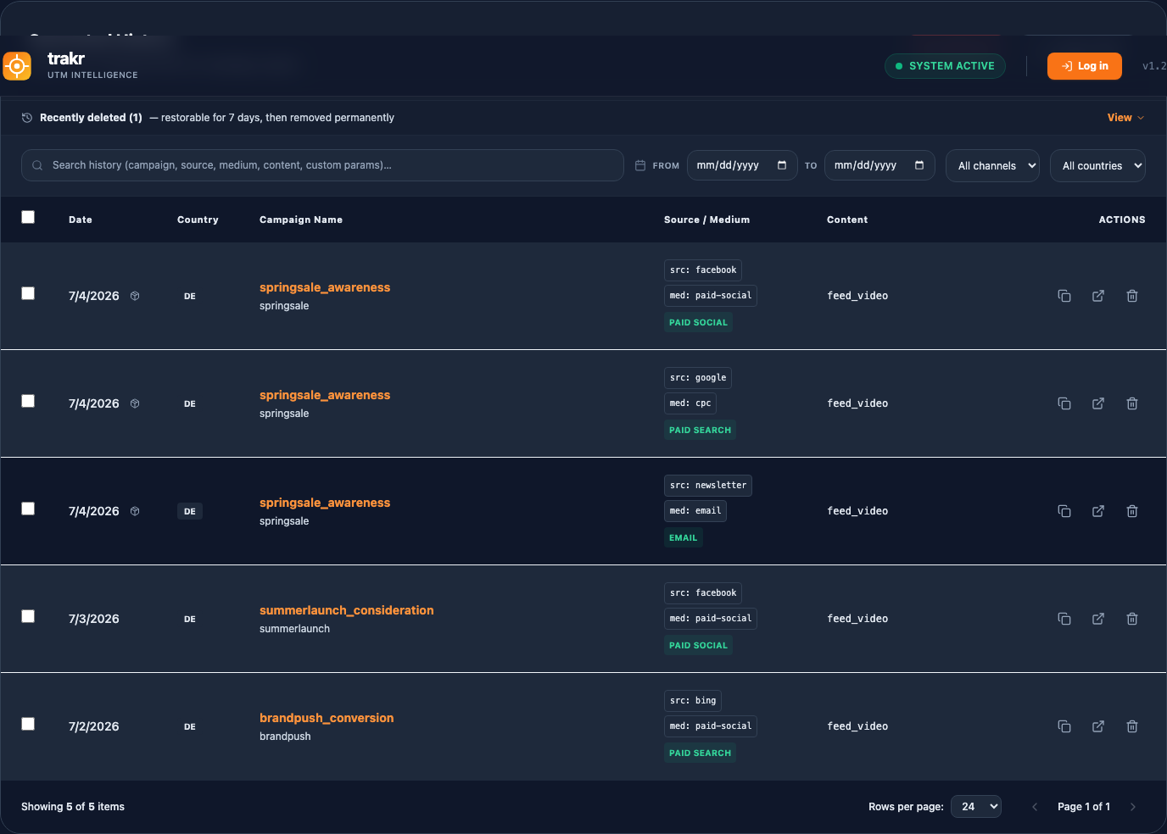Open the springsale_awareness link with src newsletter
Screen dimensions: 1167x834
[x=325, y=503]
